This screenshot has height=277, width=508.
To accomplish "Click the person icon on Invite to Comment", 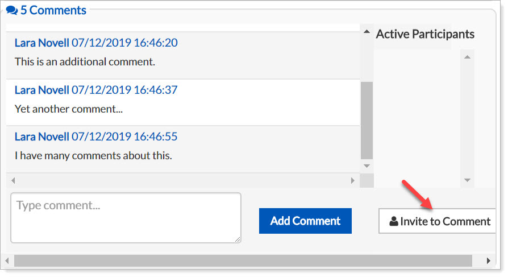I will pyautogui.click(x=394, y=221).
